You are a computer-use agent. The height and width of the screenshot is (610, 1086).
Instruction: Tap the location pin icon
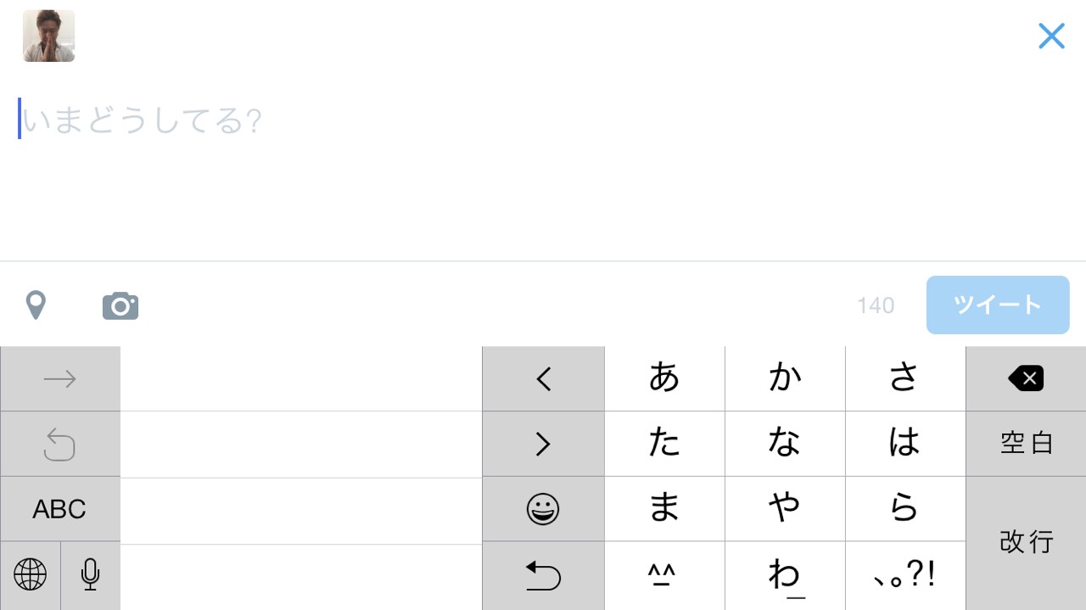pos(36,305)
